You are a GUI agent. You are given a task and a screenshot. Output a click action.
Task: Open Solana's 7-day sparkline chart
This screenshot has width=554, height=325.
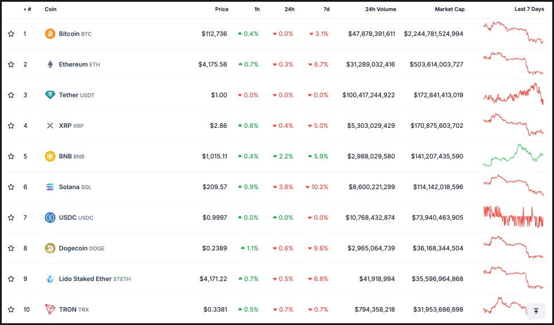tap(513, 186)
